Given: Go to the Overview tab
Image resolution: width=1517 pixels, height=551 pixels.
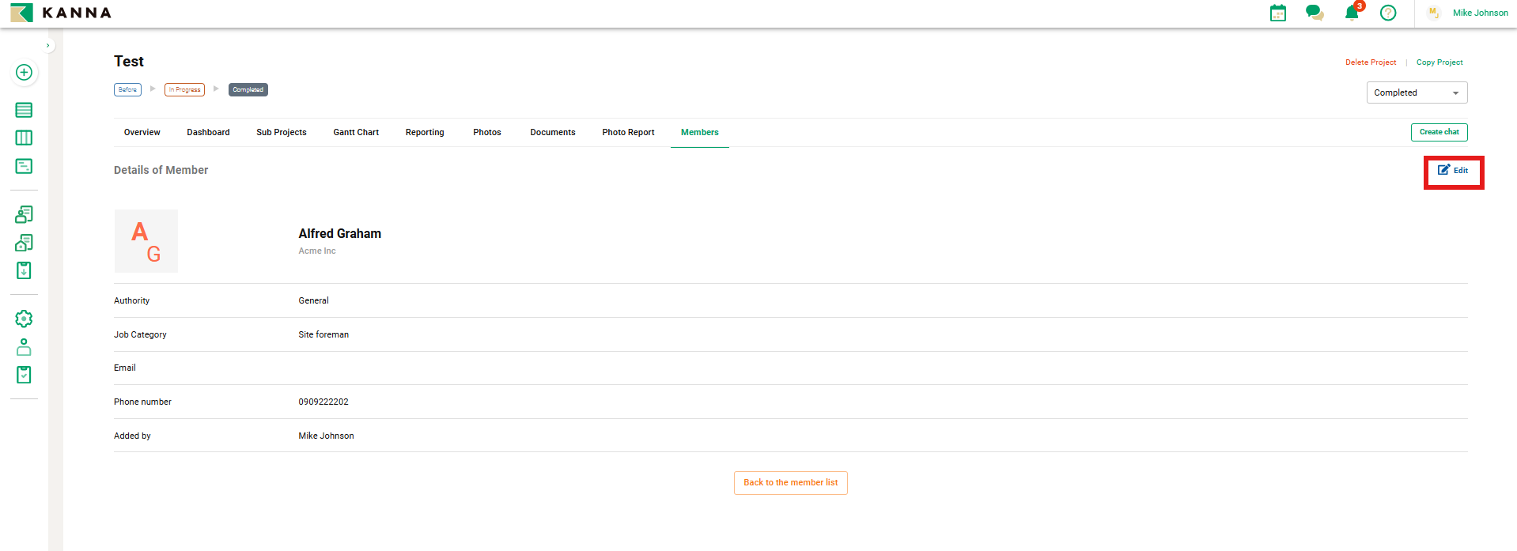Looking at the screenshot, I should point(142,132).
